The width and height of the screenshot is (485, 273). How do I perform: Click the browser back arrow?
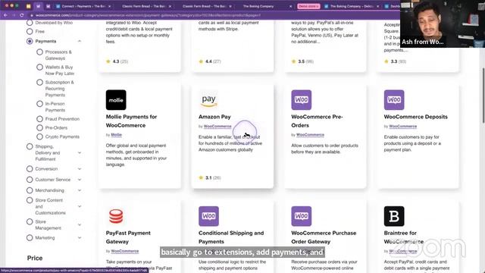click(5, 15)
